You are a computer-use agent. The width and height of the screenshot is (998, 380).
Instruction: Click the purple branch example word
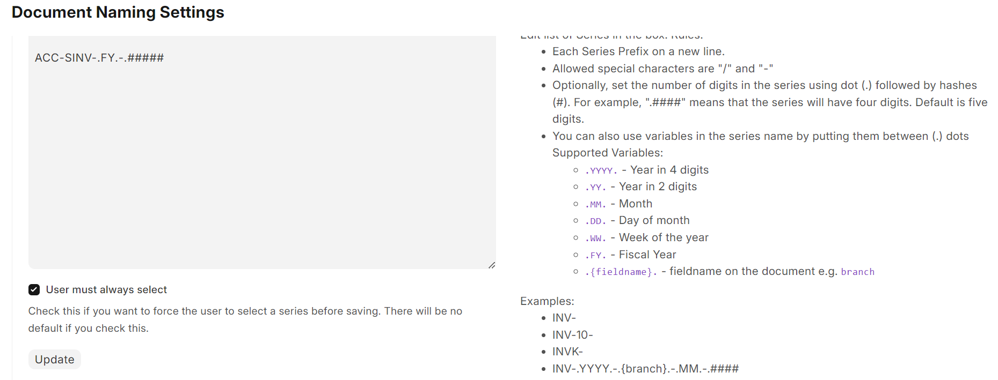858,272
